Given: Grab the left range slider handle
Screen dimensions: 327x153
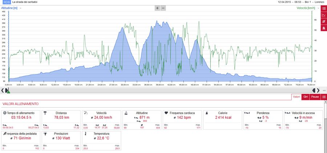Looking at the screenshot, I should [x=7, y=90].
